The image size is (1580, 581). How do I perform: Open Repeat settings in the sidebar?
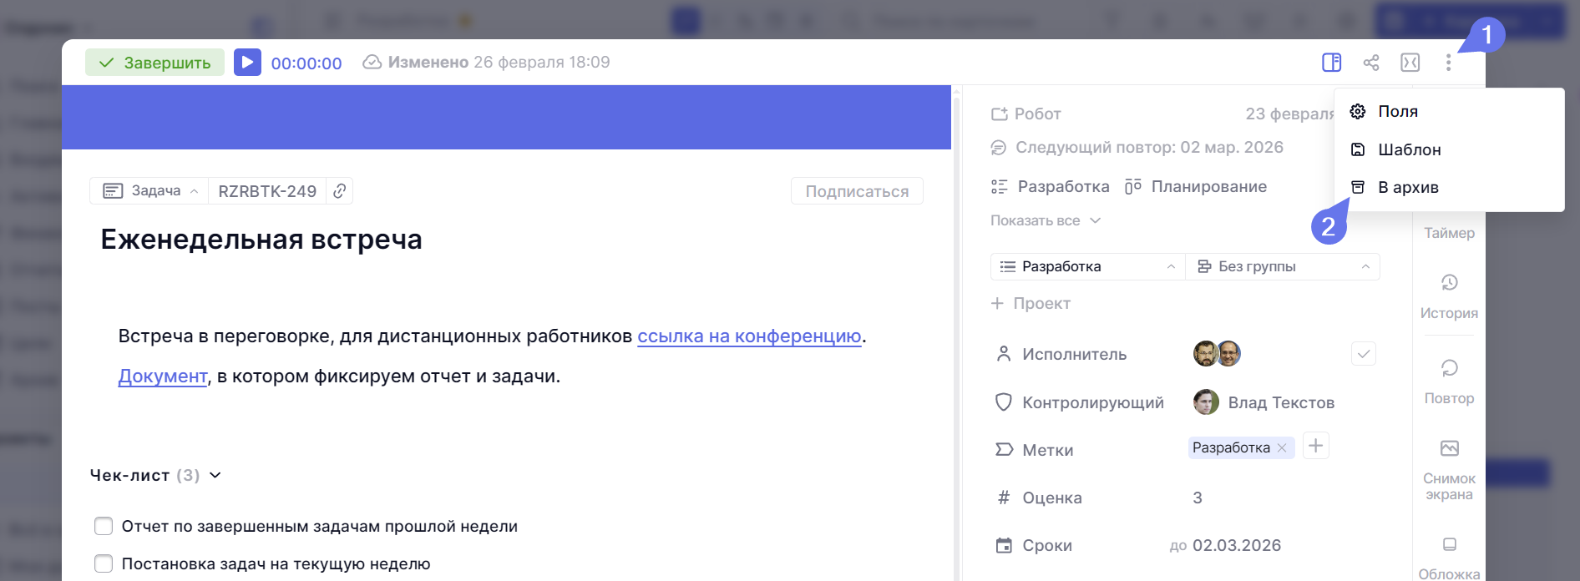1449,381
